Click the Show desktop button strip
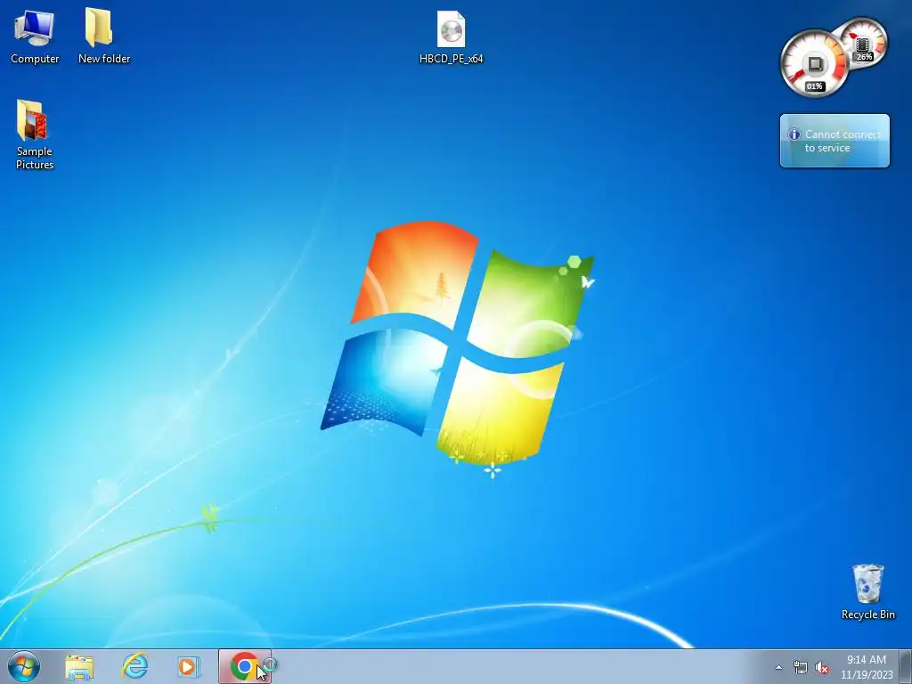 pyautogui.click(x=906, y=666)
